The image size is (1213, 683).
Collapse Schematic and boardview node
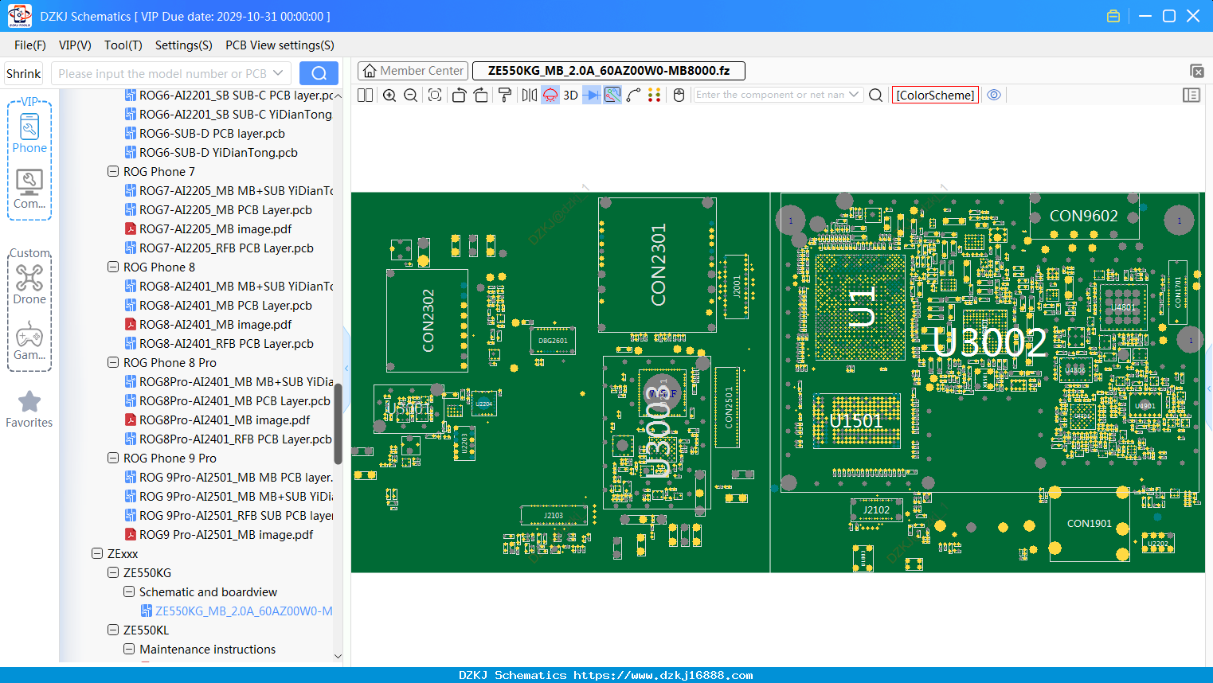129,591
